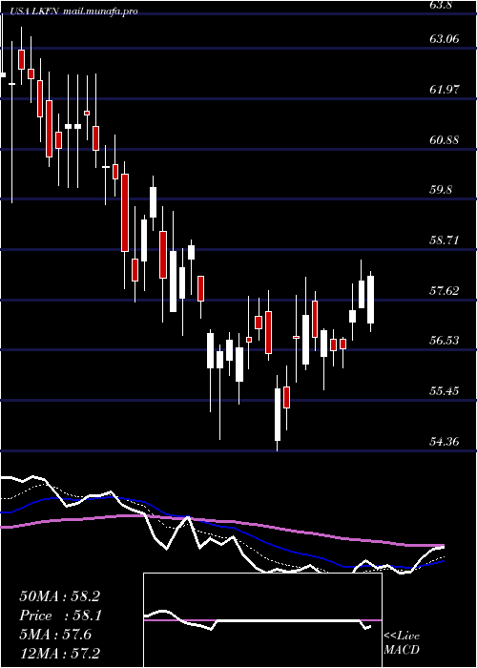Click the 56.53 price axis label
477x668 pixels.
[446, 341]
